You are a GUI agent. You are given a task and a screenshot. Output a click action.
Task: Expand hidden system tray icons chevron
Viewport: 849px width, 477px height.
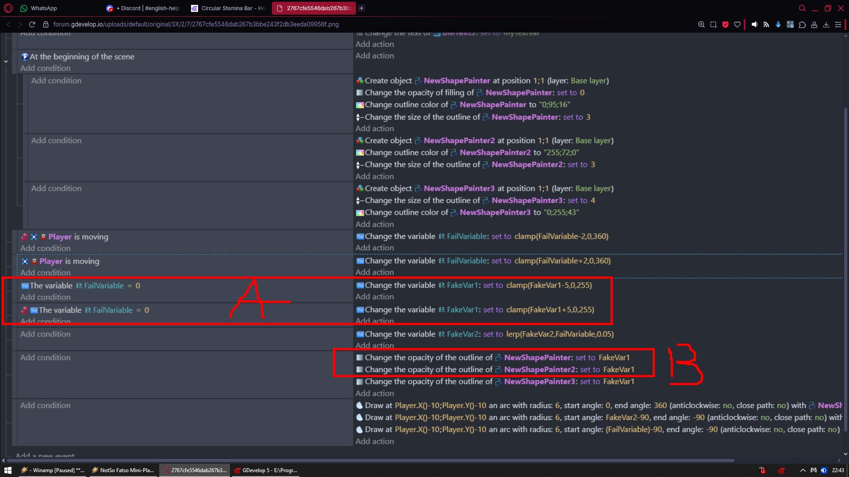click(803, 470)
